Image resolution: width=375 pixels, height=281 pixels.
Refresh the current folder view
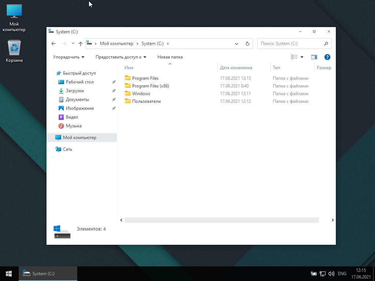tap(247, 44)
